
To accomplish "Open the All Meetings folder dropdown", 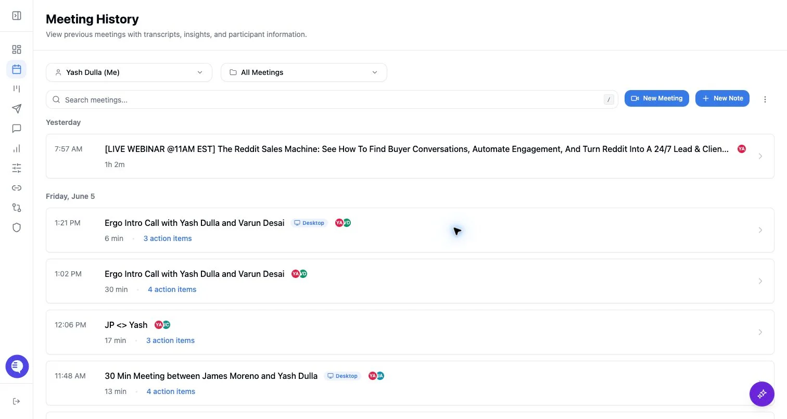I will coord(304,72).
